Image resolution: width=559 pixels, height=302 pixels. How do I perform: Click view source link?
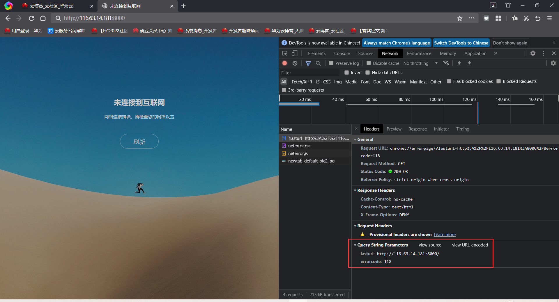(x=430, y=245)
